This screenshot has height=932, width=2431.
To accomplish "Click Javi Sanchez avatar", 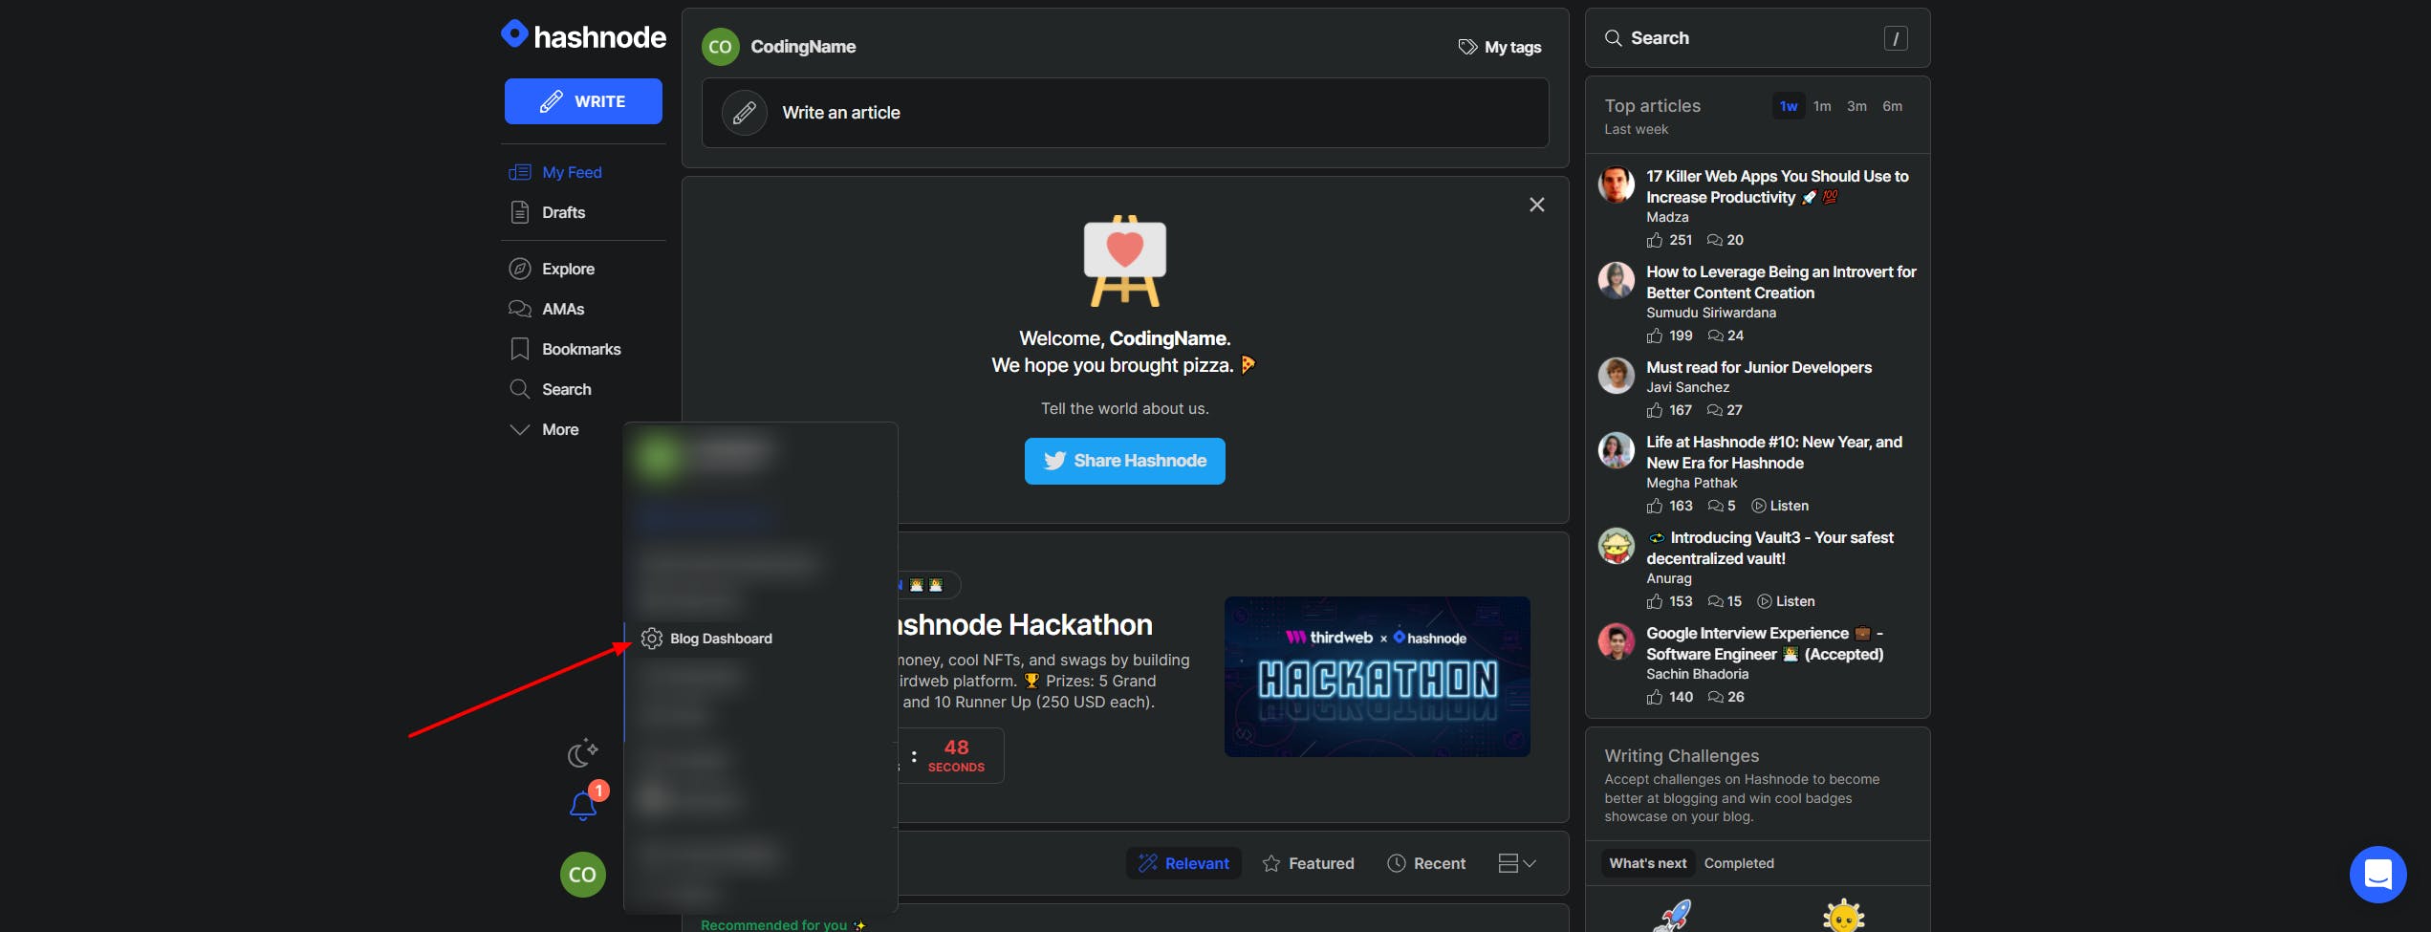I will coord(1617,376).
